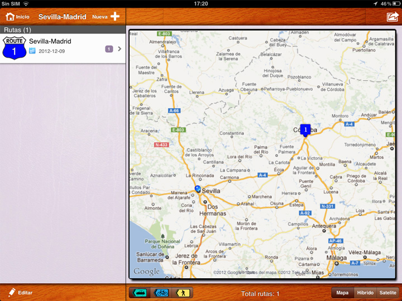The width and height of the screenshot is (402, 301).
Task: Toggle bicycle travel mode
Action: pyautogui.click(x=161, y=293)
